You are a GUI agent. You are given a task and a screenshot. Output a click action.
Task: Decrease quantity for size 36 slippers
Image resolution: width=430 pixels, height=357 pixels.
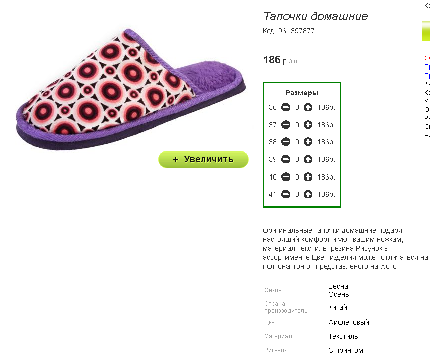[x=286, y=107]
